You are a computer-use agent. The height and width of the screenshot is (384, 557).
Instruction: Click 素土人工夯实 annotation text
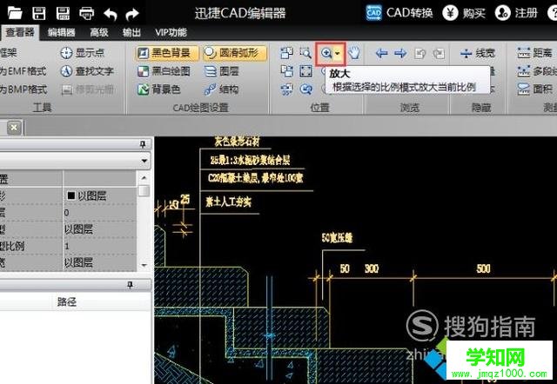click(228, 202)
